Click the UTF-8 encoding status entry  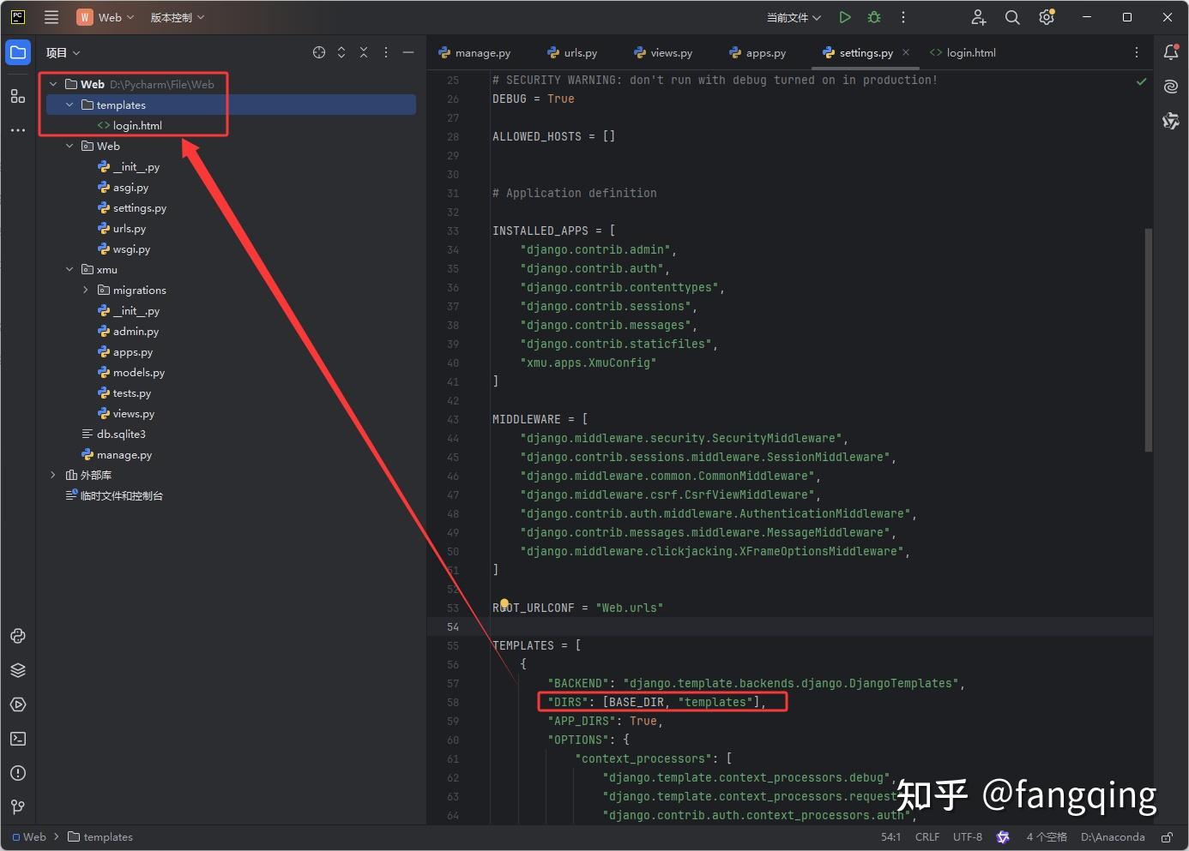(x=968, y=837)
